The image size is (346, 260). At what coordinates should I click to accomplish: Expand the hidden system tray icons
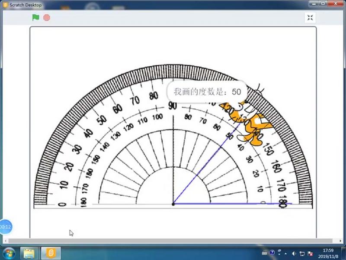[x=285, y=253]
